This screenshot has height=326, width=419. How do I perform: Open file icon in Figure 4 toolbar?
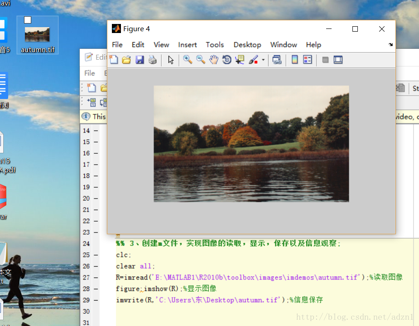pos(126,60)
